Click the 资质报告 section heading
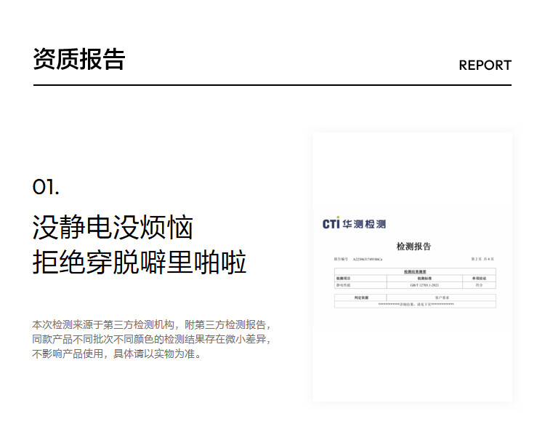This screenshot has height=427, width=545. pos(79,60)
